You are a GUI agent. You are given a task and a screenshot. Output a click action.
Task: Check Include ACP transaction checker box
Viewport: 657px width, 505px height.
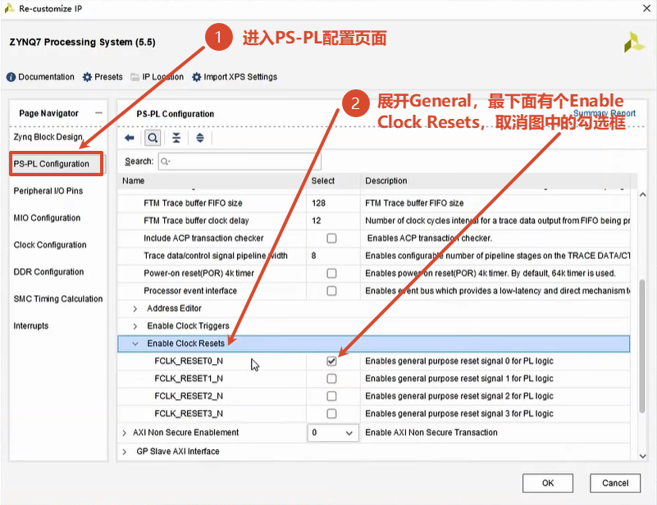[331, 239]
